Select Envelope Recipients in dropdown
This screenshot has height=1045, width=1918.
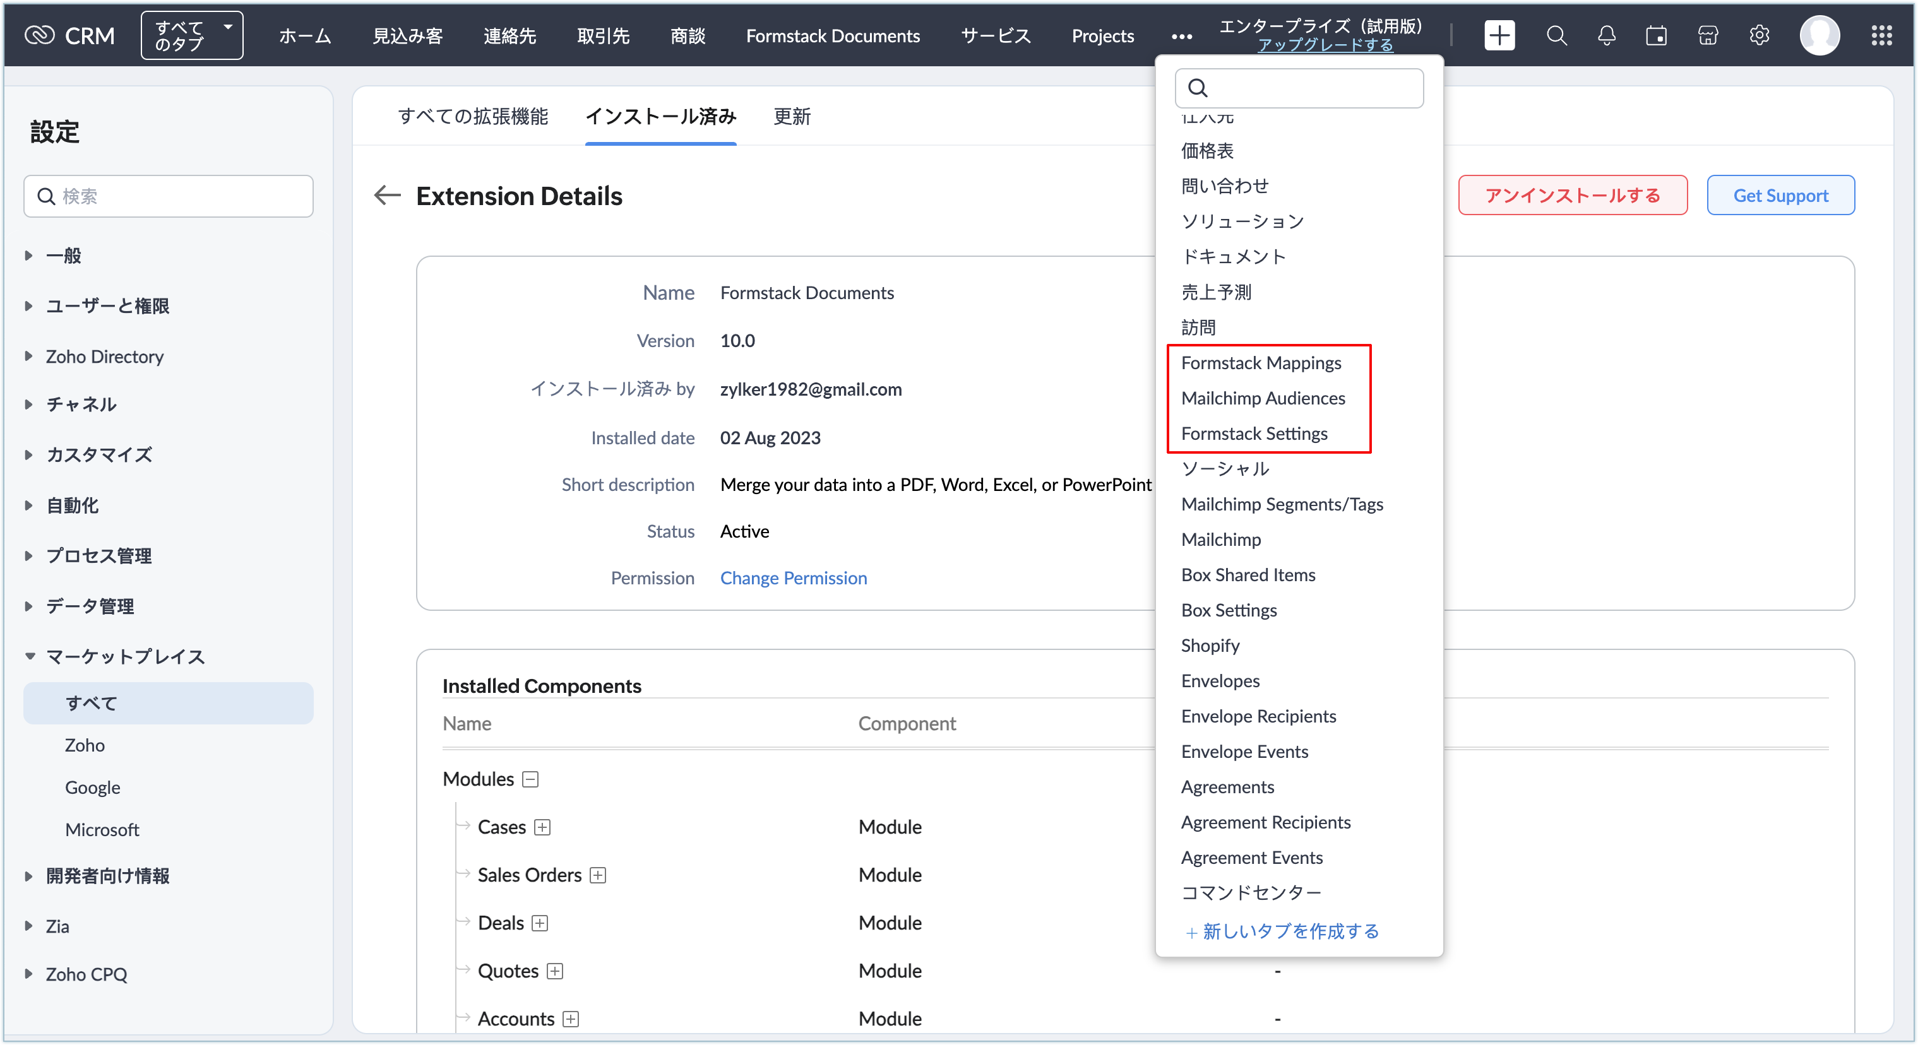(x=1258, y=717)
